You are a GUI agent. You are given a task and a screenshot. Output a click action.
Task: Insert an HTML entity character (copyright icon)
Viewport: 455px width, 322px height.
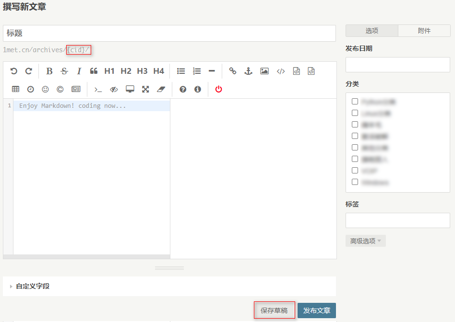pyautogui.click(x=60, y=89)
